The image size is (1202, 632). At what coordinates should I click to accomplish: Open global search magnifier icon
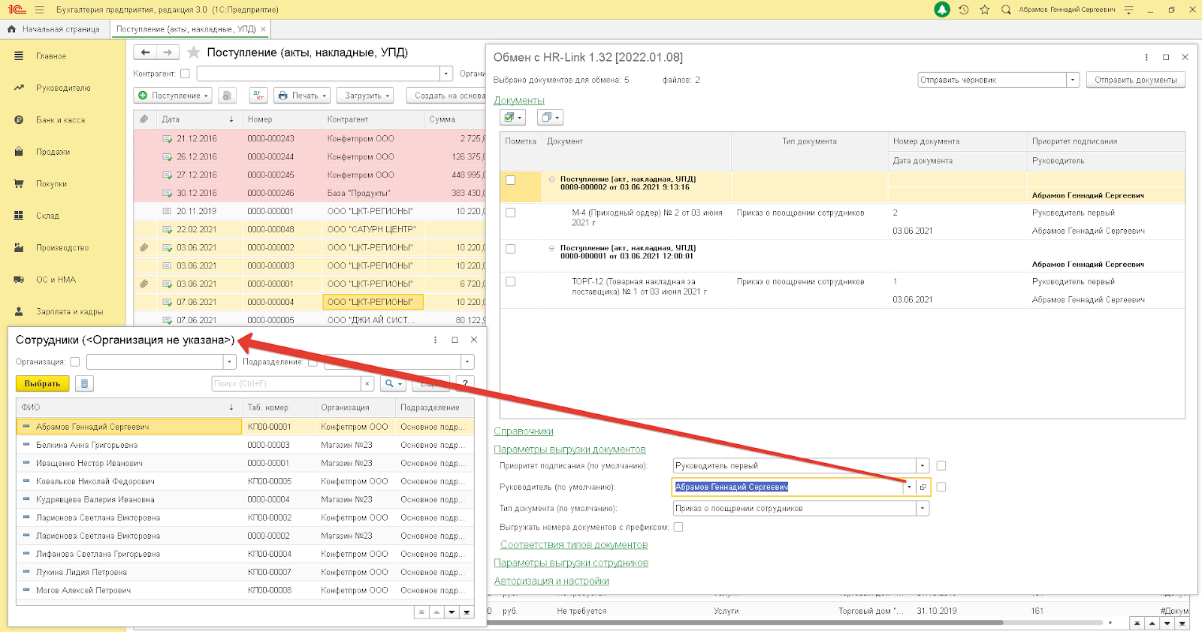point(1006,10)
